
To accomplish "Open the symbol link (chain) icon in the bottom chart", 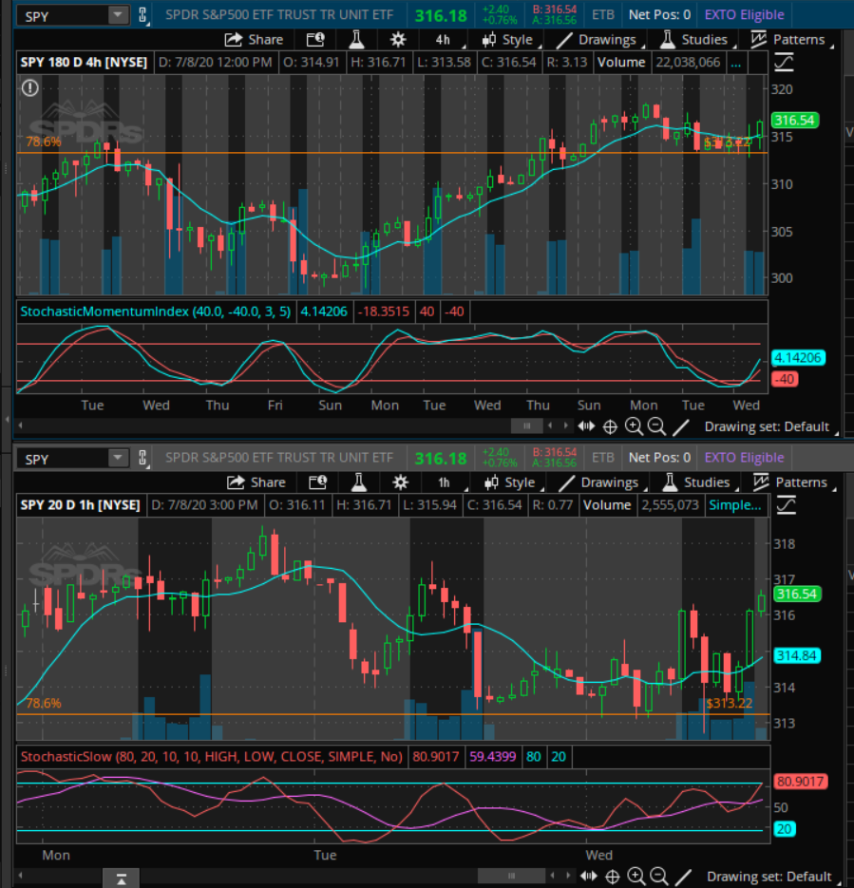I will click(142, 458).
